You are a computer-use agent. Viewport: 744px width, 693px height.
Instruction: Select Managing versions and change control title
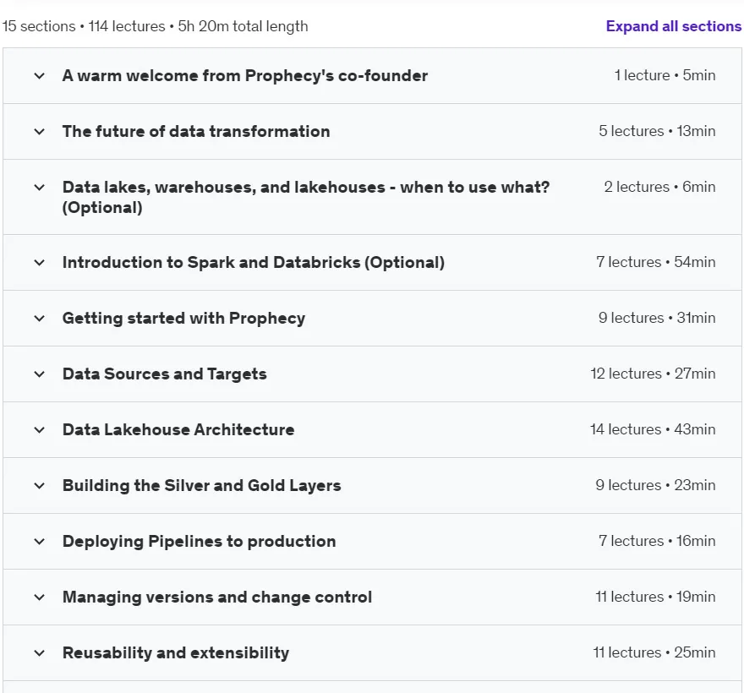[x=216, y=598]
